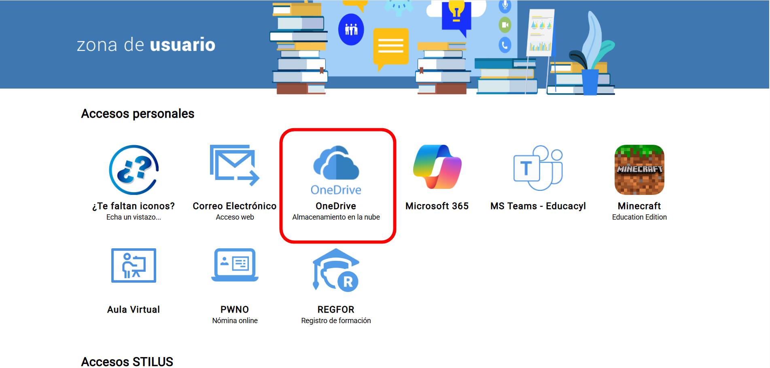Viewport: 770px width, 368px height.
Task: Click the Minecraft title label
Action: (639, 206)
